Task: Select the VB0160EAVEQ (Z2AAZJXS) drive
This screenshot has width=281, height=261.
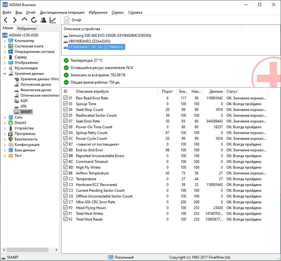Action: (x=89, y=41)
